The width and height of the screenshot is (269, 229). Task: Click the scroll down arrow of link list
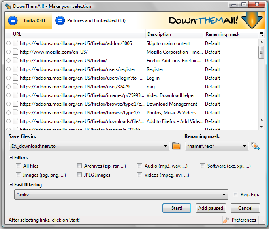(261, 127)
